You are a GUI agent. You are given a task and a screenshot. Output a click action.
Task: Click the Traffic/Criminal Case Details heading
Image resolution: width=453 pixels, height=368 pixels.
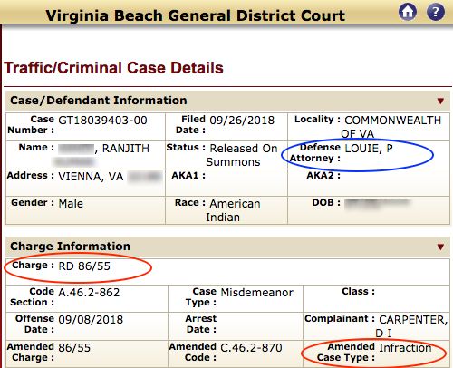(113, 68)
